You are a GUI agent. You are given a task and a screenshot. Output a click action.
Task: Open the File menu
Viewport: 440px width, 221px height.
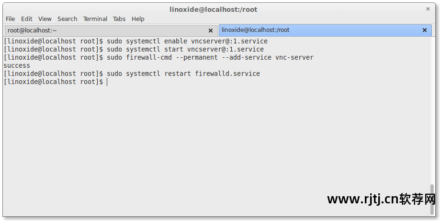click(11, 19)
